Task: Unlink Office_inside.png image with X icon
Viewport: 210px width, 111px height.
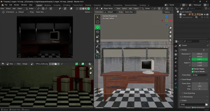Action: [x=59, y=64]
